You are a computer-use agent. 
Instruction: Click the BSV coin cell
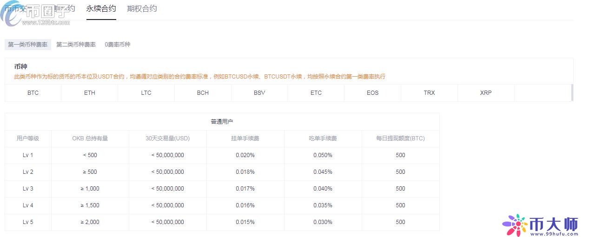[x=259, y=93]
